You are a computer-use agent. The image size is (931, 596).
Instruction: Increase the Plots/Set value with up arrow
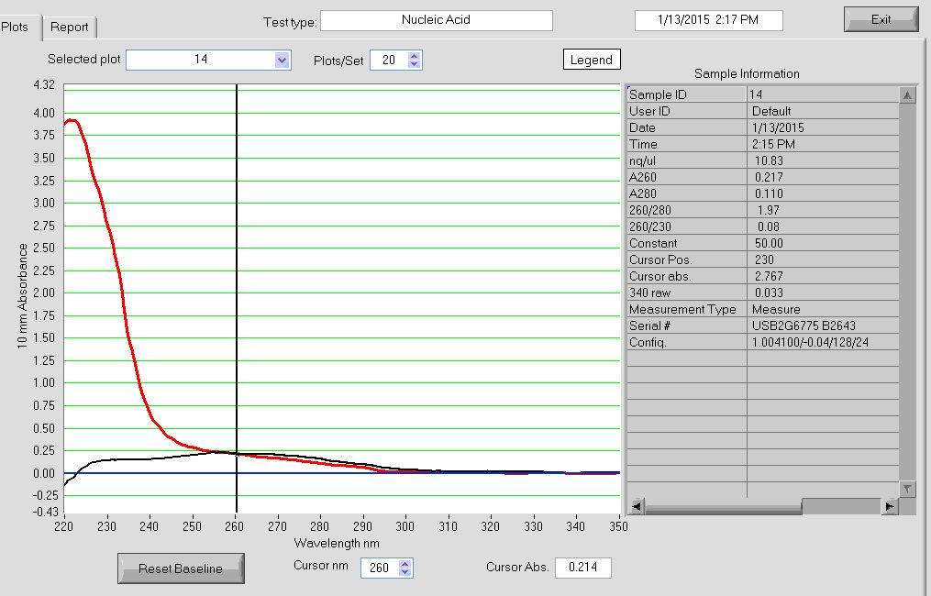tap(414, 56)
